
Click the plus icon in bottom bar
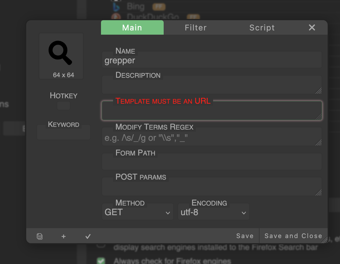coord(64,237)
